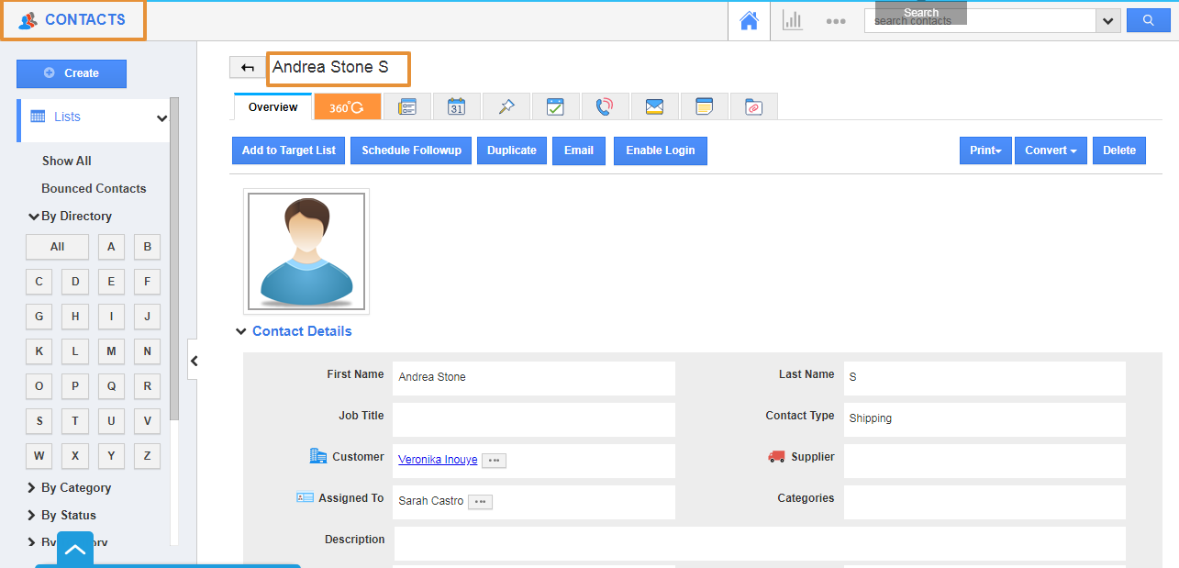
Task: Expand the By Category list
Action: (x=75, y=488)
